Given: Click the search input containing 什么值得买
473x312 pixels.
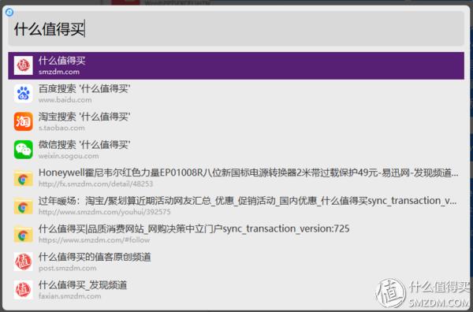Looking at the screenshot, I should [236, 29].
